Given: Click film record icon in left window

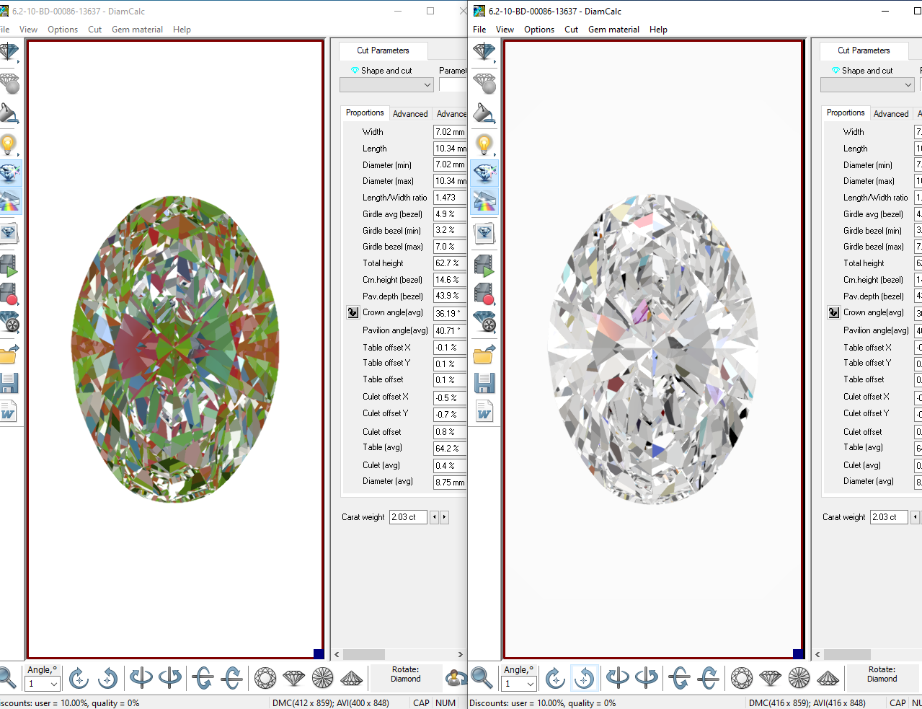Looking at the screenshot, I should pyautogui.click(x=9, y=294).
